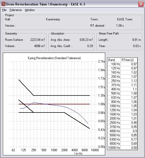Select the 8000 Hz band row

122,144
